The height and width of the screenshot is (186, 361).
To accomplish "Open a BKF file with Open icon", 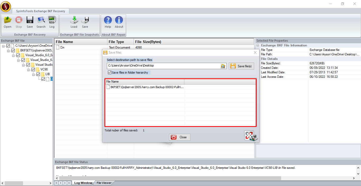I will (8, 20).
